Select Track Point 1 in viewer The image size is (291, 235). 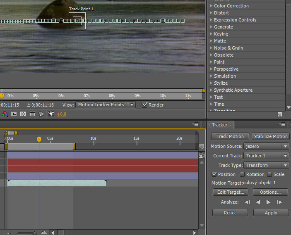77,21
